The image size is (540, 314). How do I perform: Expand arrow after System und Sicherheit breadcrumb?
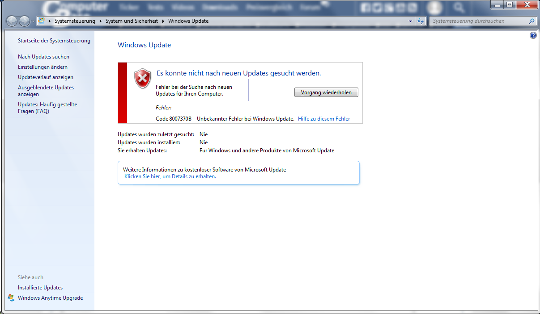coord(163,21)
